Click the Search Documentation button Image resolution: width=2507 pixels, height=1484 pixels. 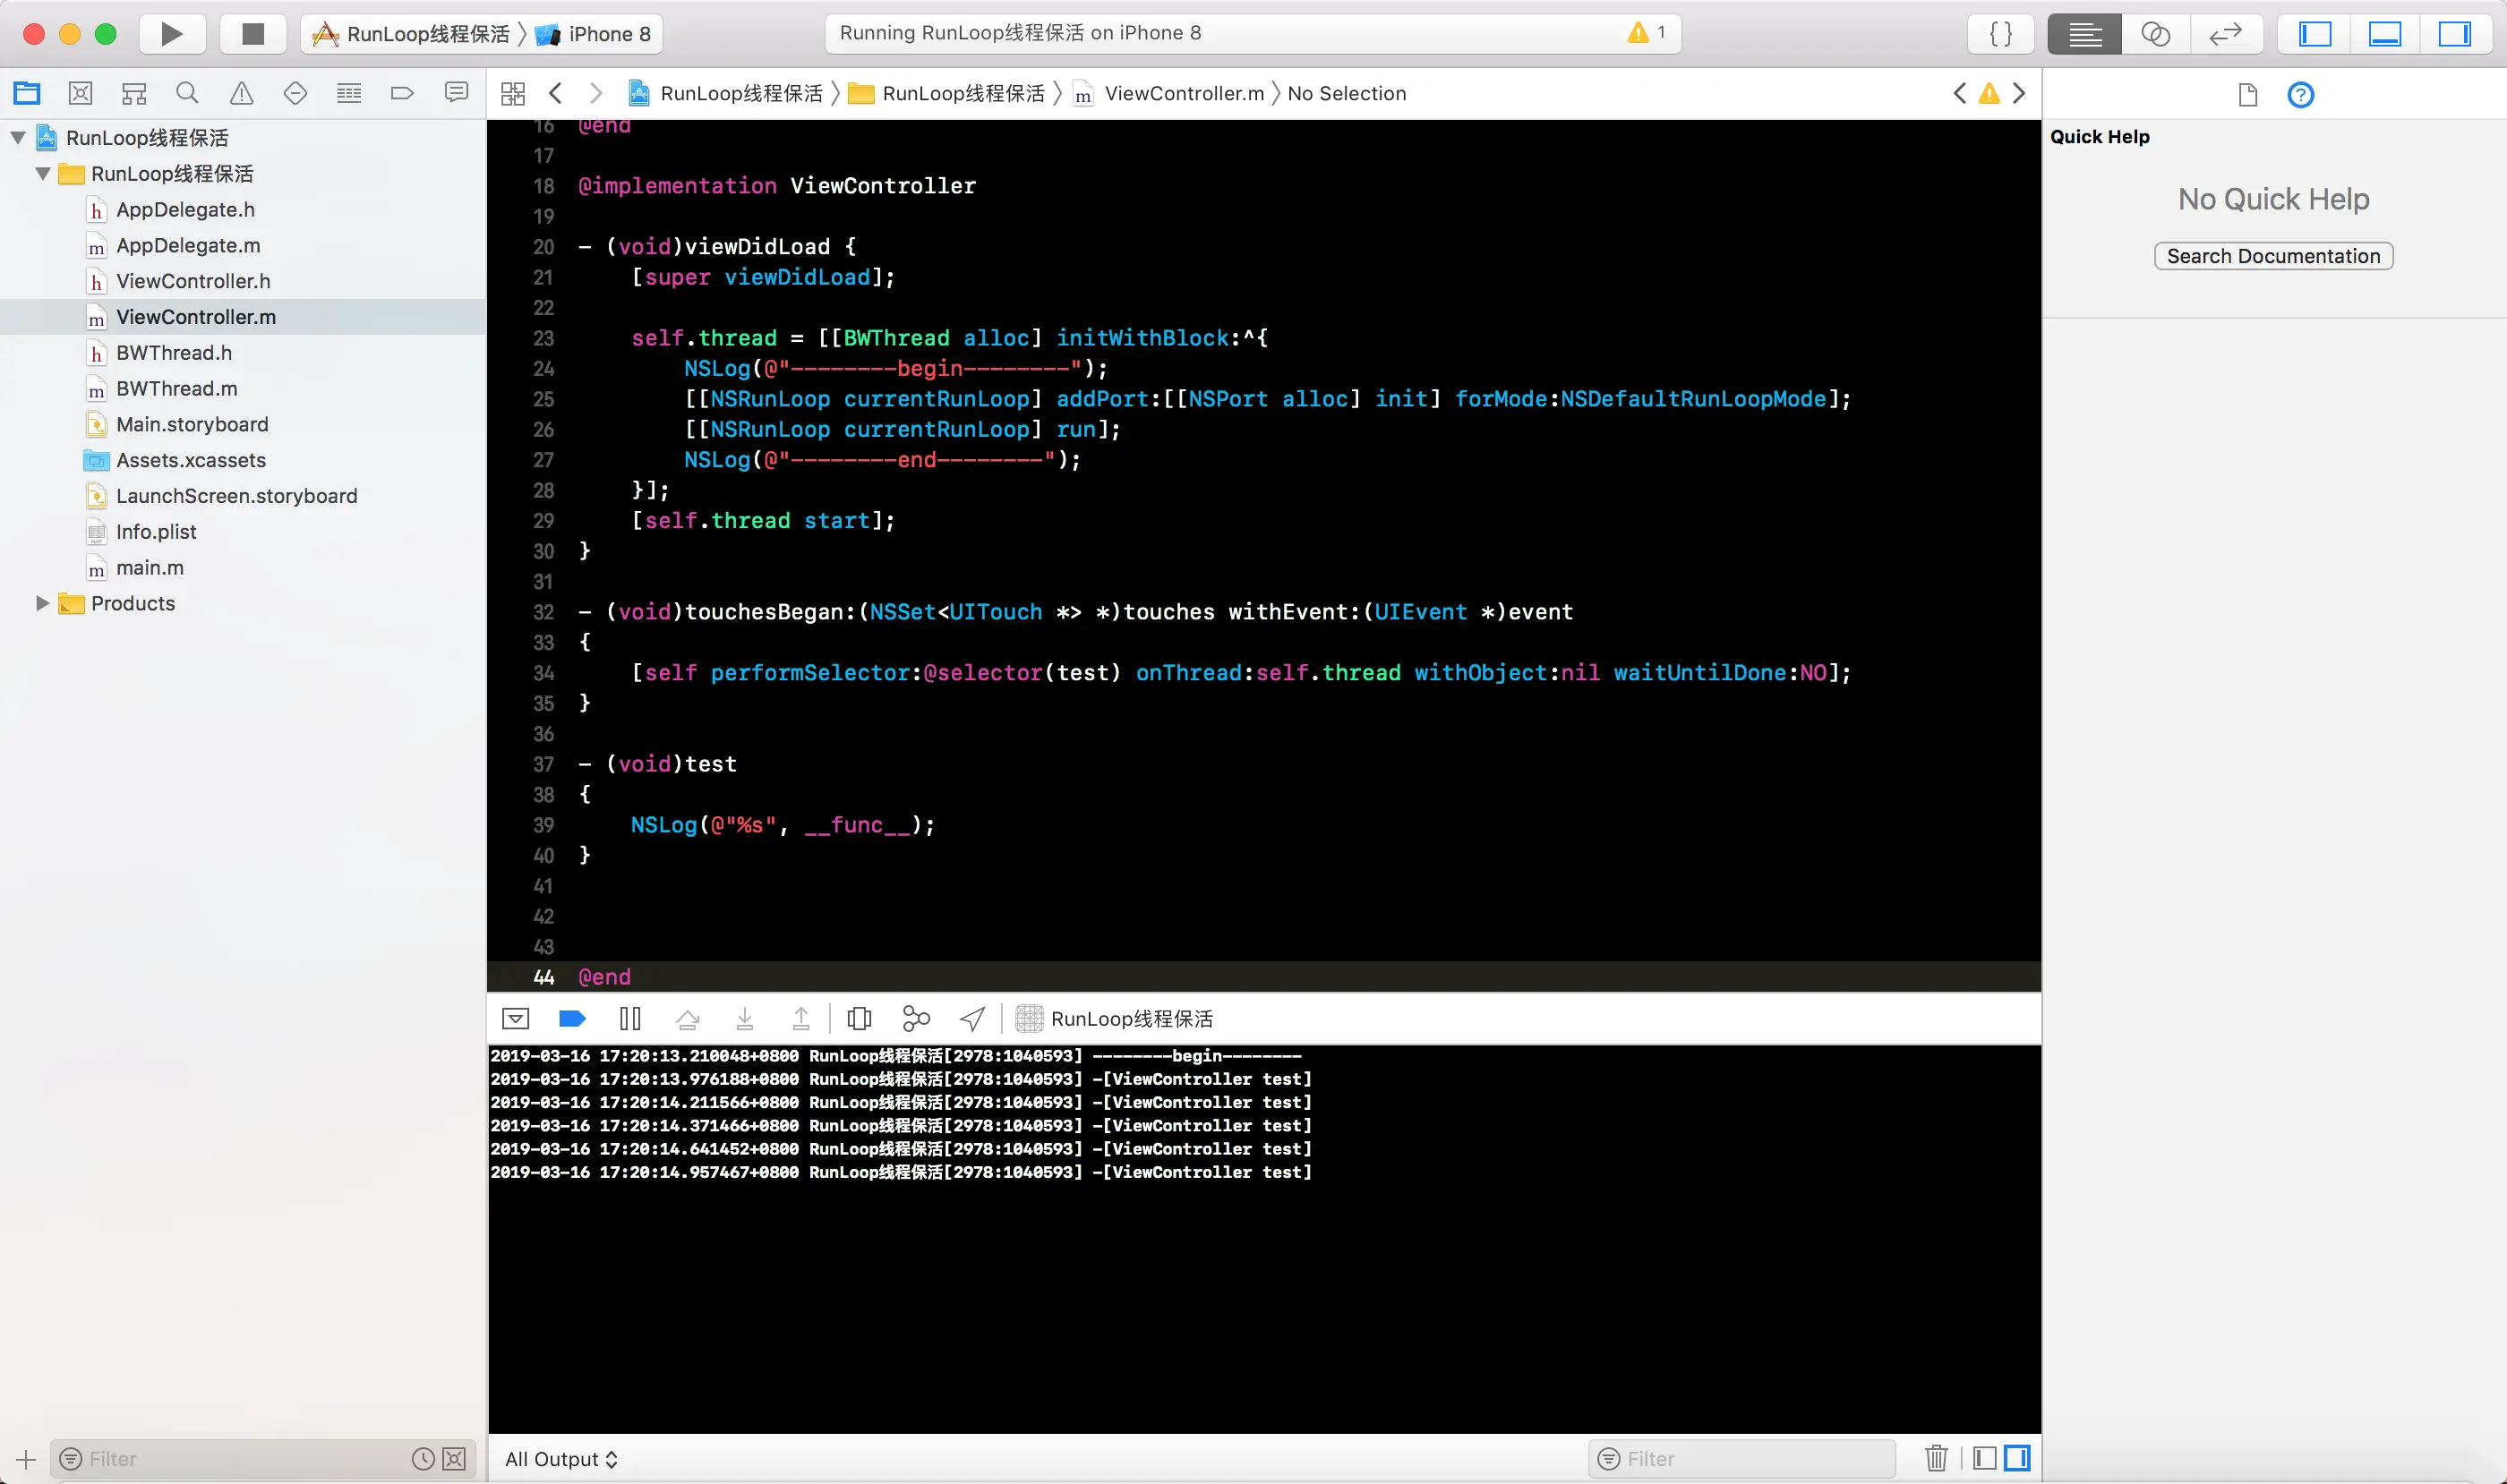2273,256
